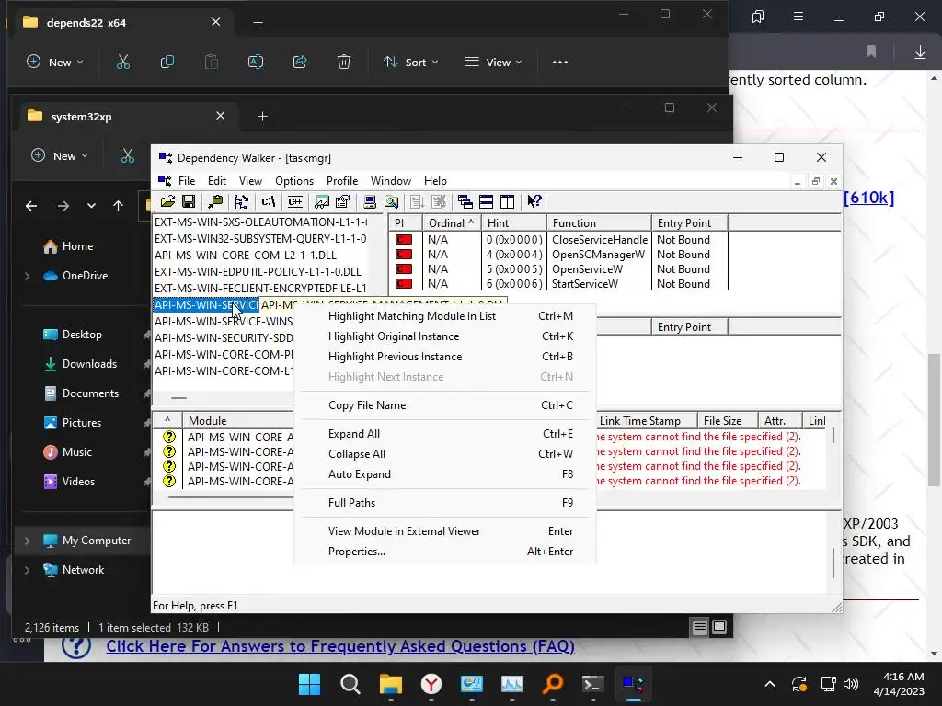Open See more ... button in depends22_x64
The width and height of the screenshot is (942, 706).
coord(560,62)
